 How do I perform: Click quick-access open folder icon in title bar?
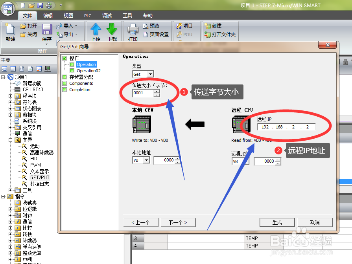pos(31,5)
